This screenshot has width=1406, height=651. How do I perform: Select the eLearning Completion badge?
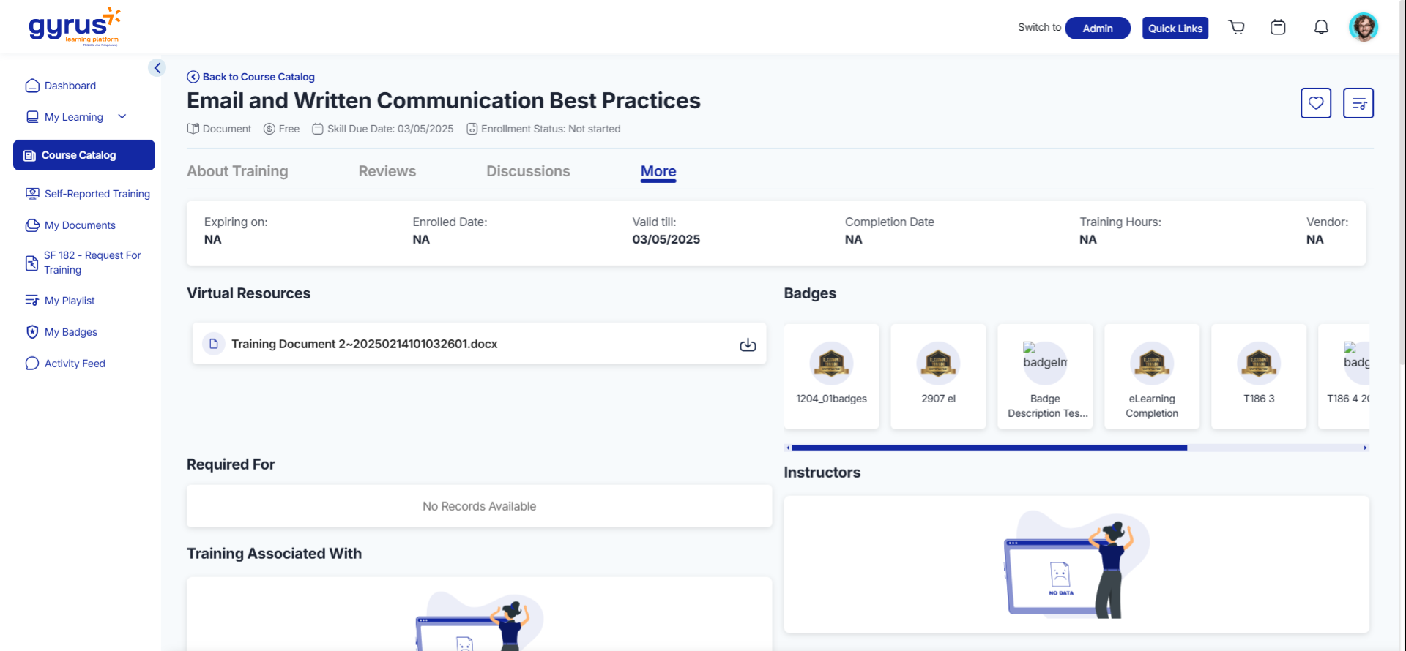1151,377
